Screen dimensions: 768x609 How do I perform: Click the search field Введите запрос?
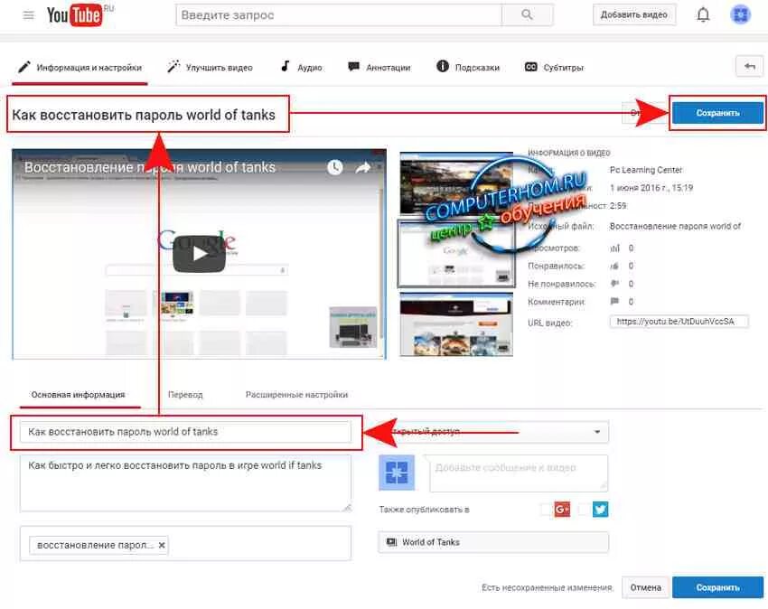(x=339, y=14)
